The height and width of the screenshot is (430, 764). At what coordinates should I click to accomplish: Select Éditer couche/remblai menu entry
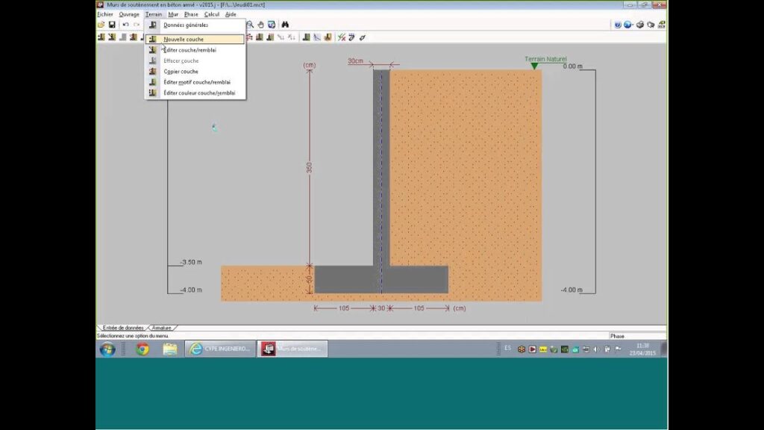[190, 50]
